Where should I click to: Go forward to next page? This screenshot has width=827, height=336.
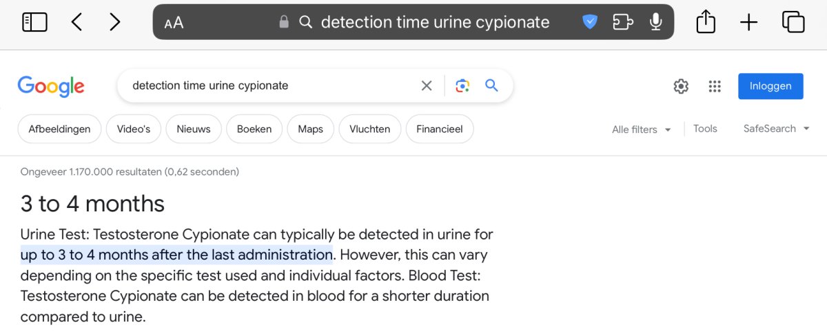pos(114,22)
